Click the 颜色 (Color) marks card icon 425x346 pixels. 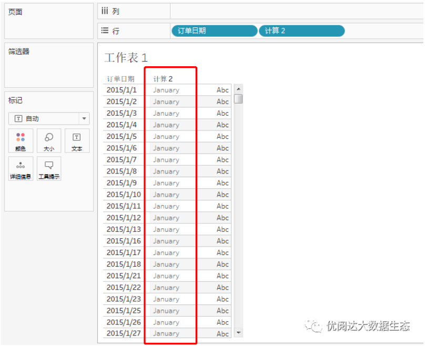click(x=21, y=141)
